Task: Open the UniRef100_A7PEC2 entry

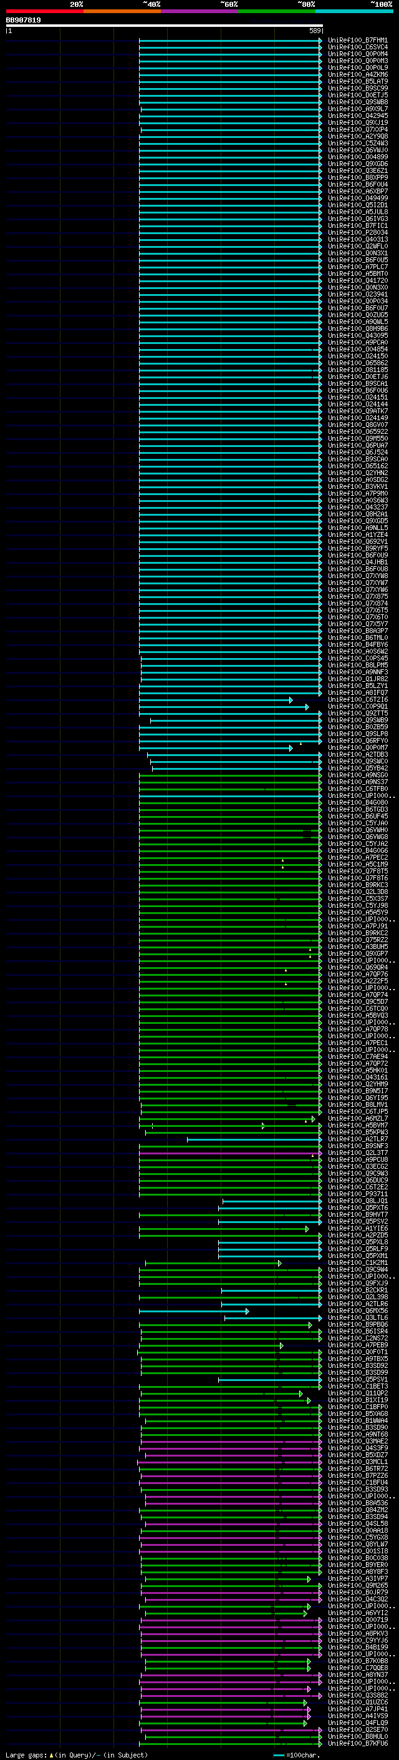Action: [x=357, y=857]
